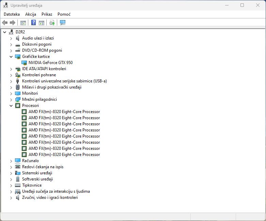Click the Procesori chip icon

coord(18,106)
